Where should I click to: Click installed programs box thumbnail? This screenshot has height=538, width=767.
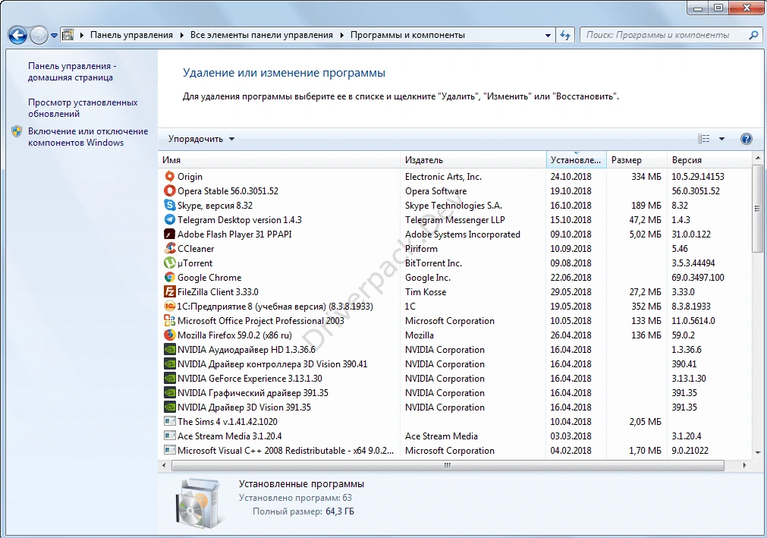click(x=197, y=504)
